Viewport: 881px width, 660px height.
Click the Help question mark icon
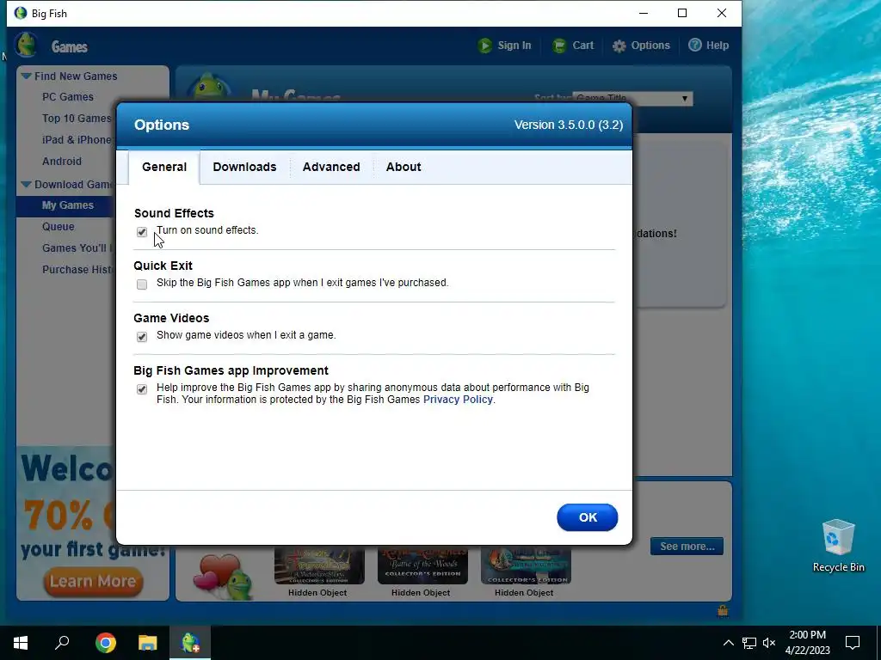pyautogui.click(x=695, y=45)
